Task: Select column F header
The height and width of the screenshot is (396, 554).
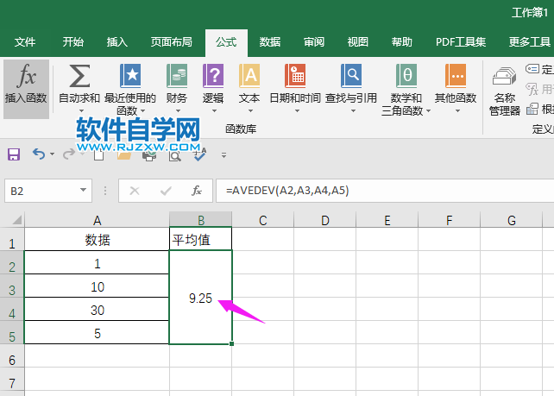Action: pos(449,221)
